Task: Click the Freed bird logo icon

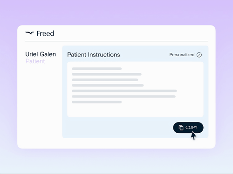Action: 29,33
